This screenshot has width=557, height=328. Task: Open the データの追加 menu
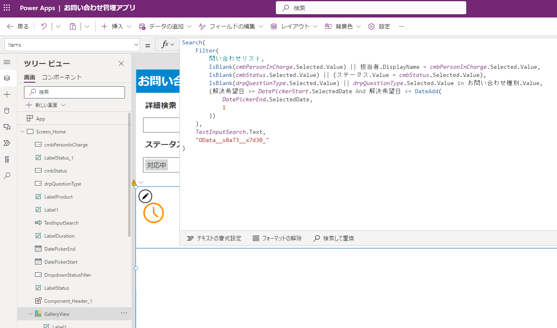[165, 26]
